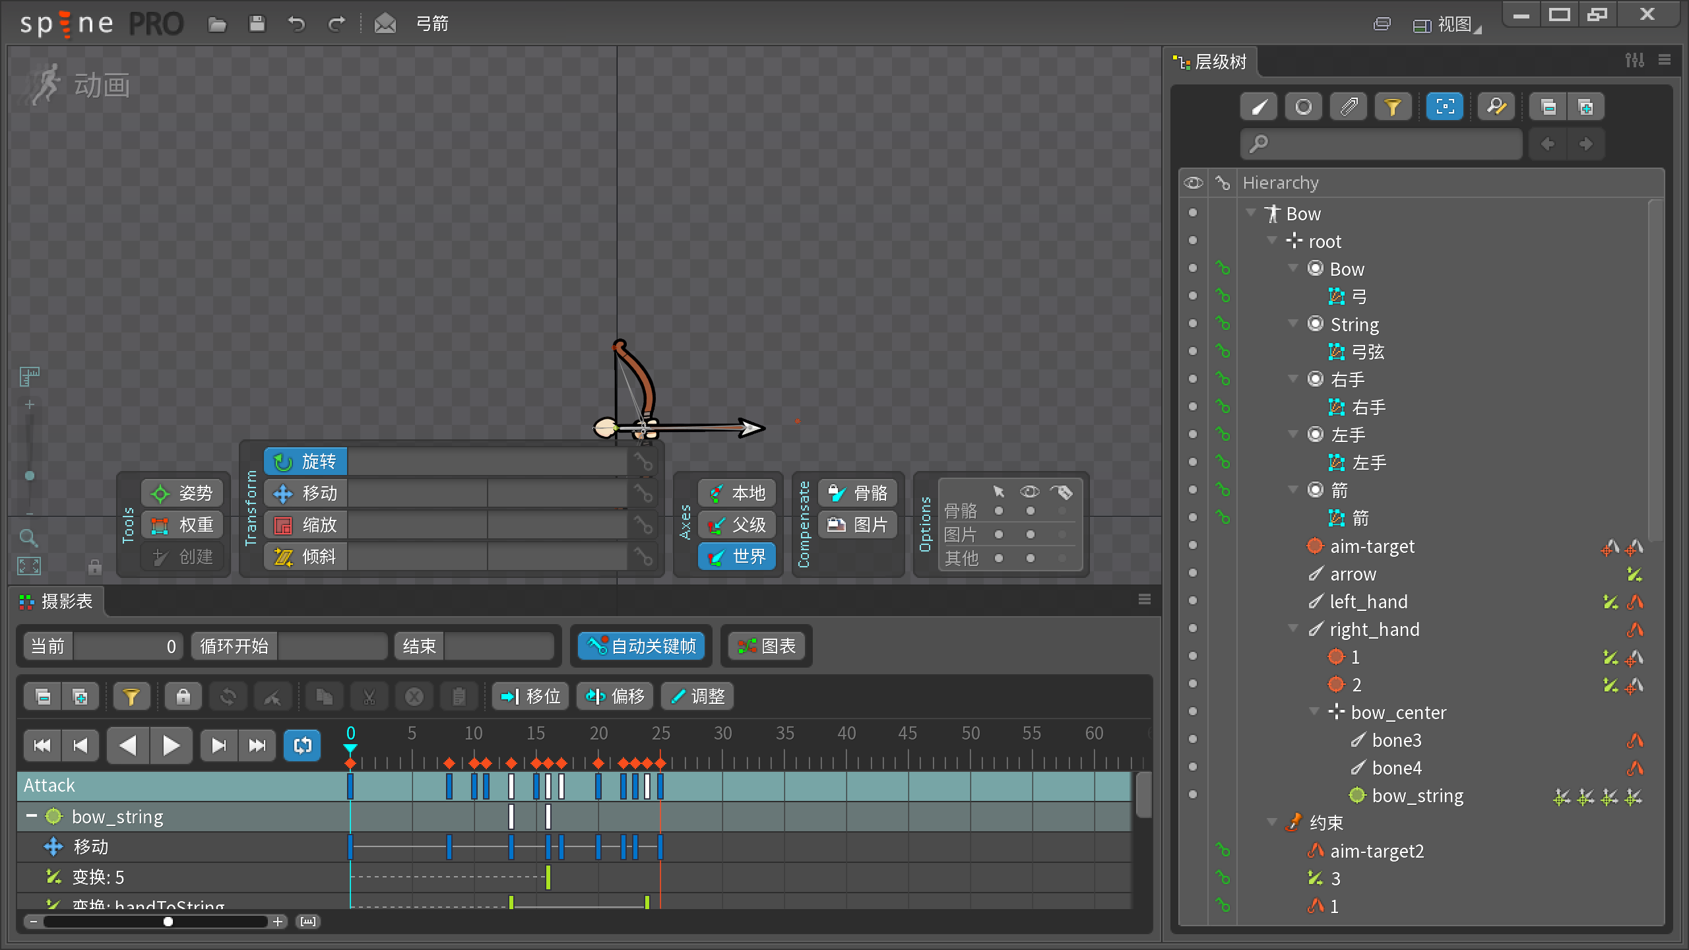Open the dopesheet panel menu icon
The height and width of the screenshot is (950, 1689).
click(x=1145, y=600)
